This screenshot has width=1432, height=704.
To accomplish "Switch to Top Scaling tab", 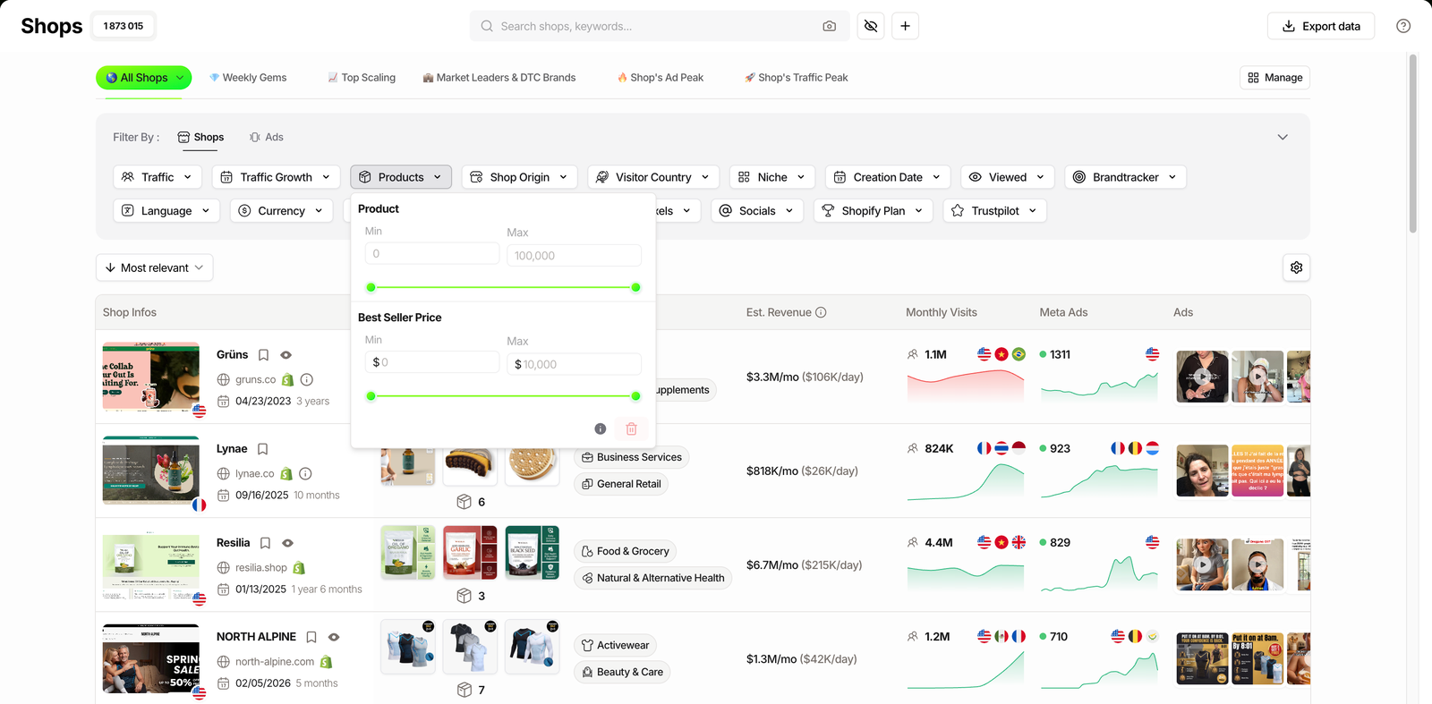I will coord(362,78).
